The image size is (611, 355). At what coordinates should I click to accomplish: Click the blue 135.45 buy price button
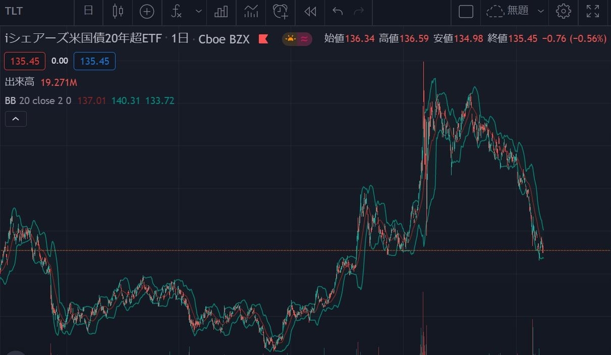[x=95, y=61]
